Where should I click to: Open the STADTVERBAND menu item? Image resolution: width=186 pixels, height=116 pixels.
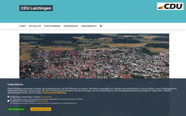point(52,26)
